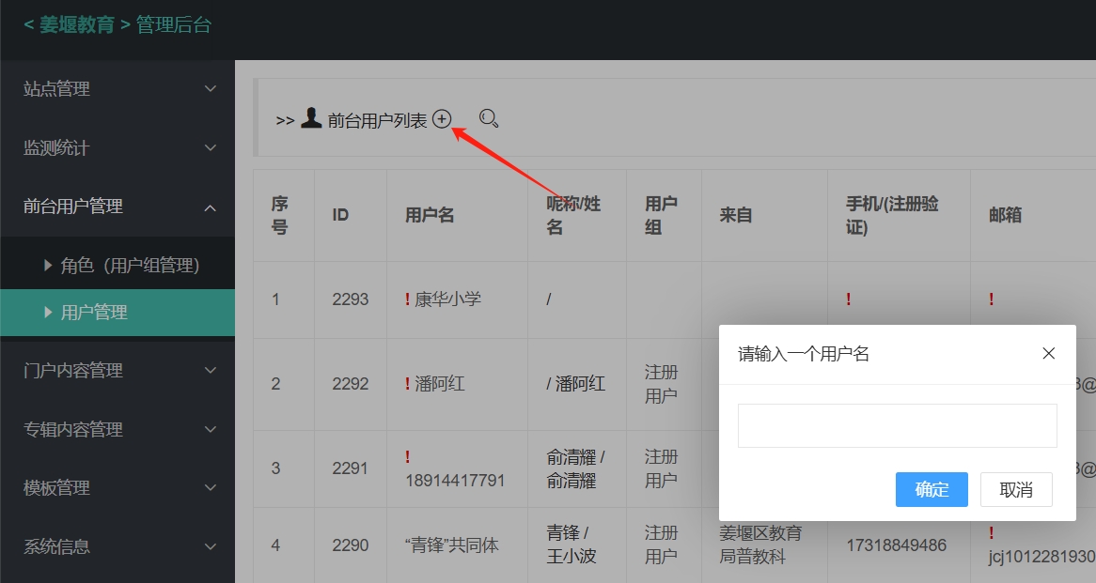The image size is (1096, 583).
Task: Expand the 系统信息 sidebar menu
Action: point(117,546)
